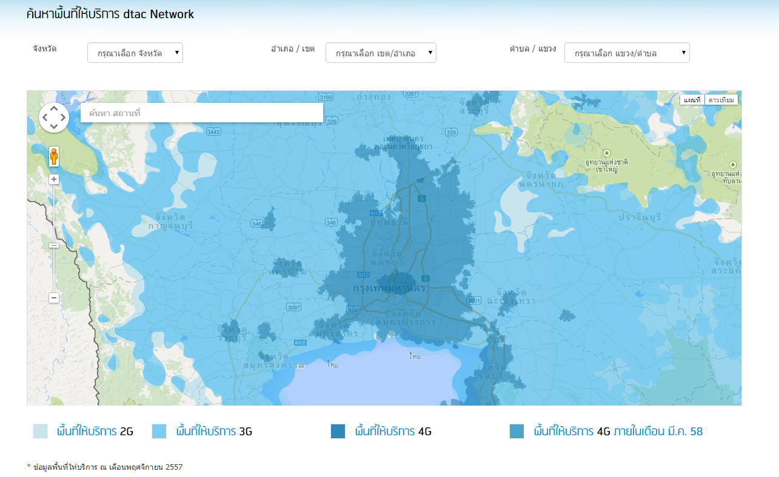Click the ตำบล / แขวง field label
This screenshot has height=477, width=779.
533,48
